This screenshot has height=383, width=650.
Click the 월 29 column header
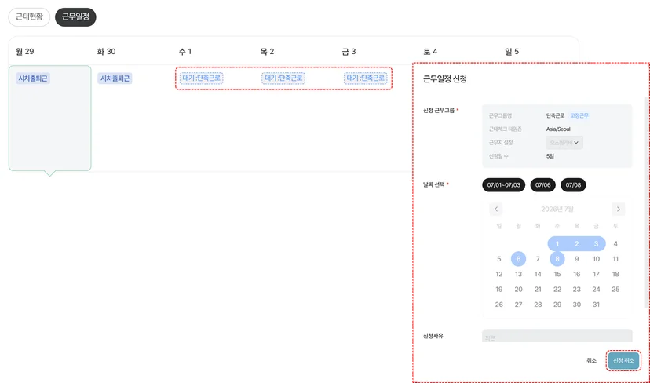coord(25,51)
